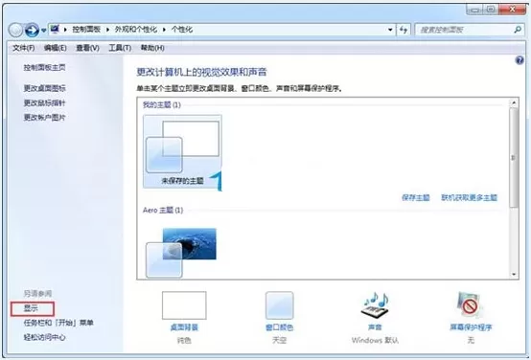This screenshot has width=531, height=360.
Task: Select the 未保存的主题 theme thumbnail
Action: click(x=182, y=151)
